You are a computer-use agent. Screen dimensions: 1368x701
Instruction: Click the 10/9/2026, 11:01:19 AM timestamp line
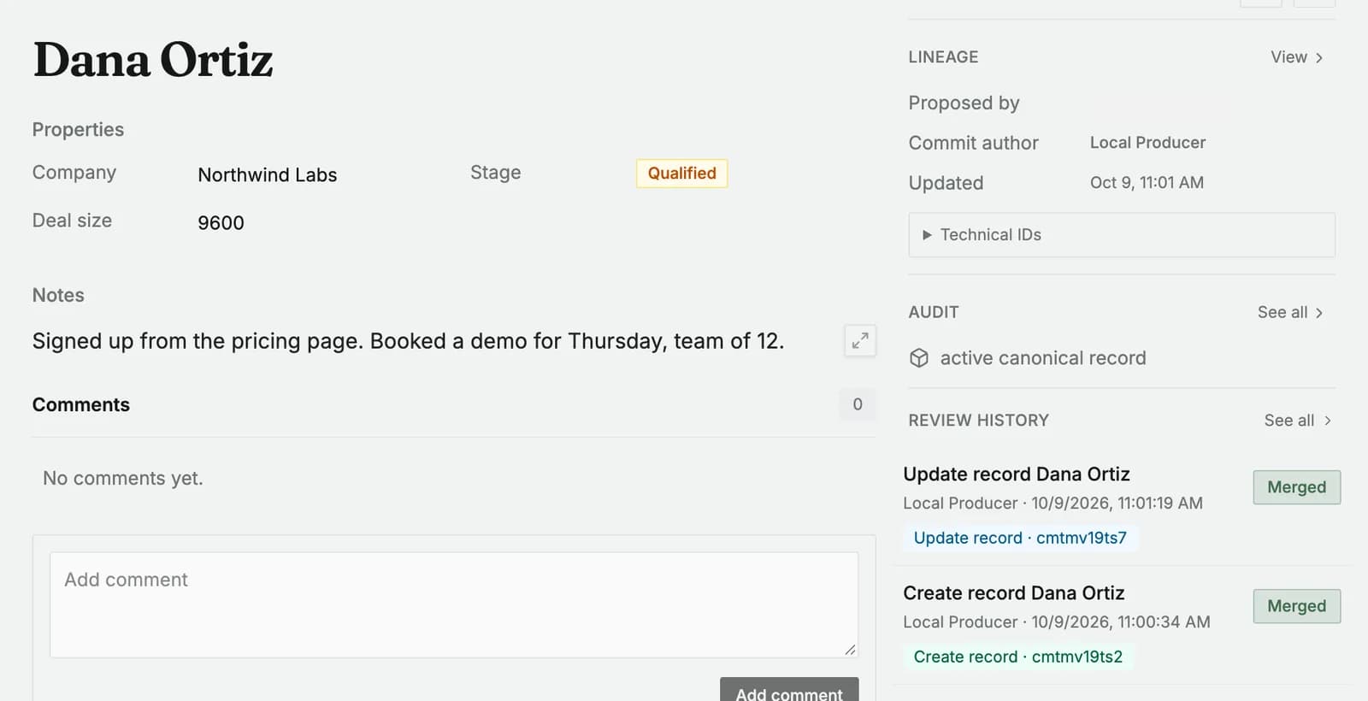point(1053,504)
